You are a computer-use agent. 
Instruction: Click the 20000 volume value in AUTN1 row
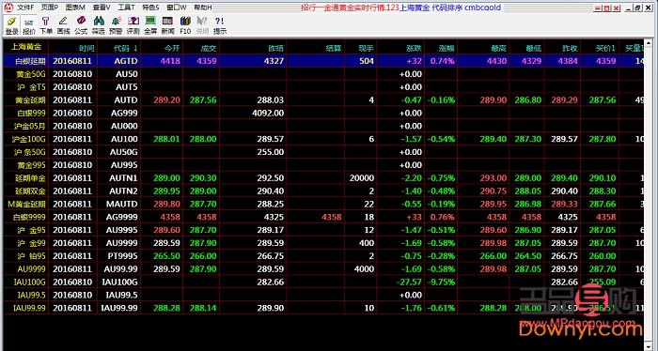(x=361, y=178)
